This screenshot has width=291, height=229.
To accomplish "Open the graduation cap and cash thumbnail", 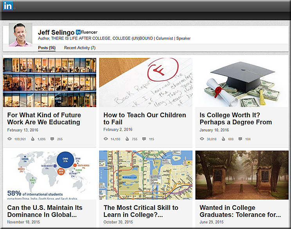I will [x=242, y=82].
